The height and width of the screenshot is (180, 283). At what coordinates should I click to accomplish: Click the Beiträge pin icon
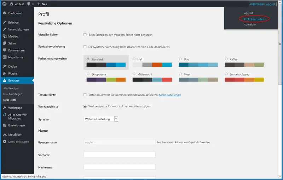[x=5, y=22]
